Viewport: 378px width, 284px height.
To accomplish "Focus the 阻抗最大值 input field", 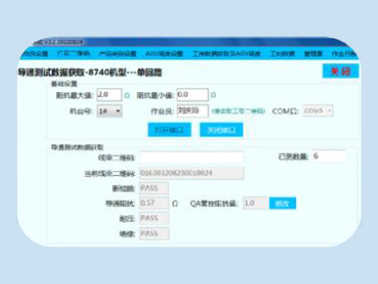I will click(x=109, y=95).
